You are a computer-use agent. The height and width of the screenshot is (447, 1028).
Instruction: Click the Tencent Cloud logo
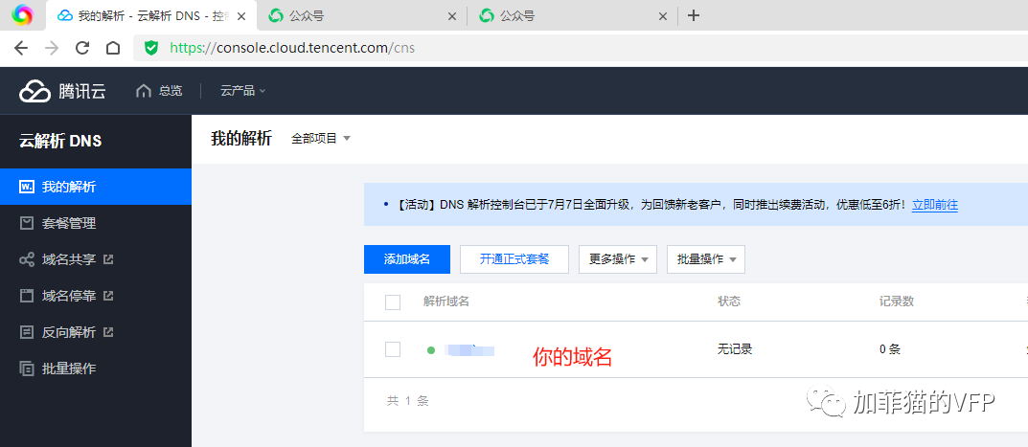pyautogui.click(x=62, y=91)
